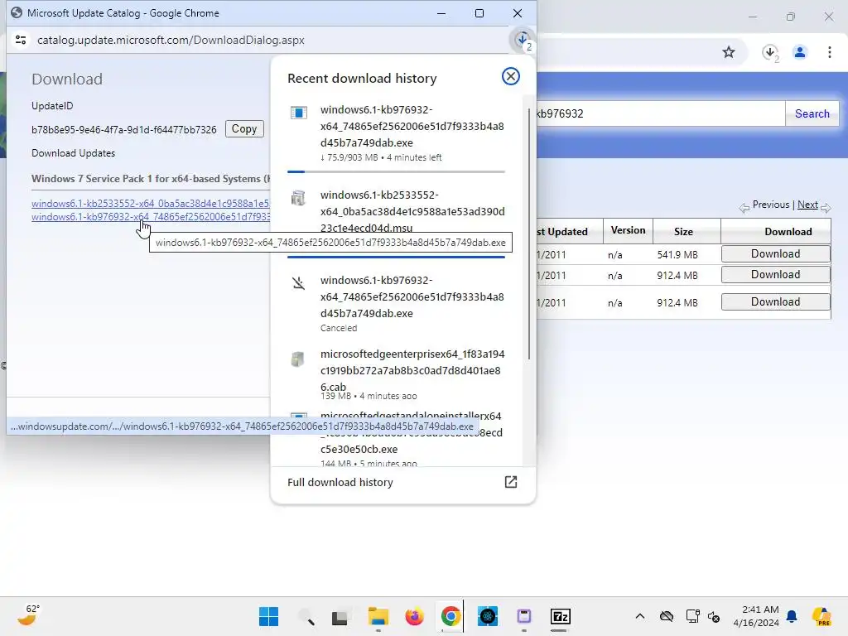848x636 pixels.
Task: Open the Copilot preview icon on the taskbar
Action: click(822, 616)
